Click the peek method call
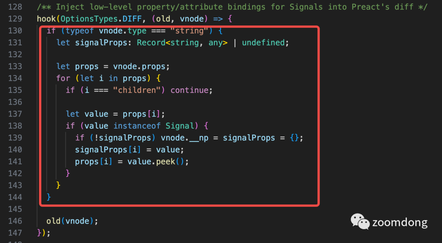Screen dimensions: 442x243 click(165, 162)
